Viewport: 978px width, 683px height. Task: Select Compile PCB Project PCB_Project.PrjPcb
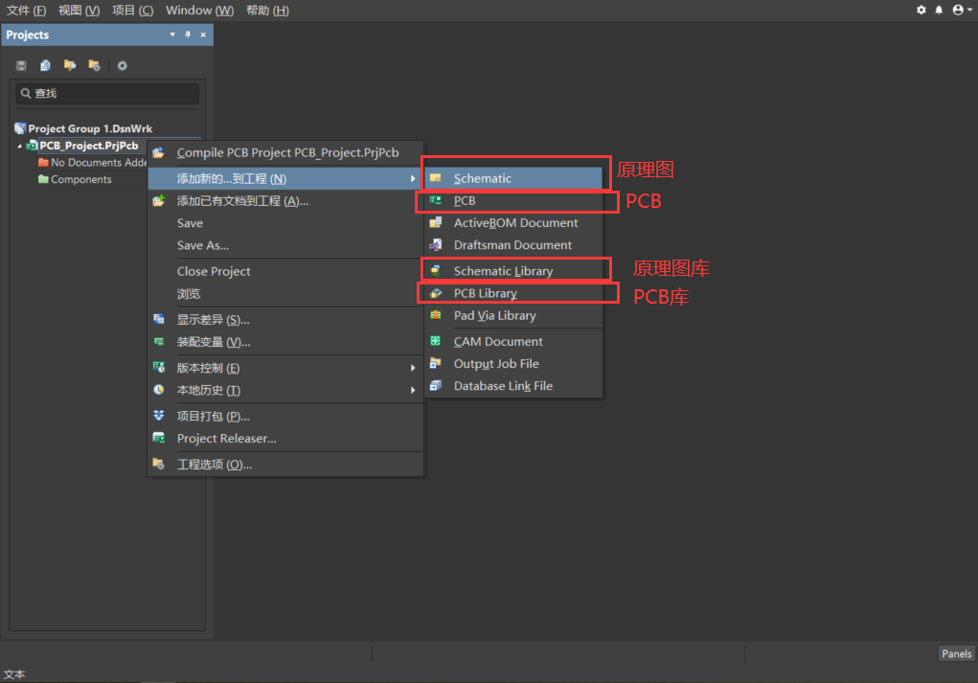click(285, 153)
